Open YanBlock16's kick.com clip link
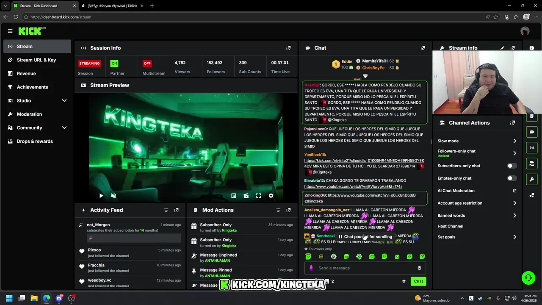542x305 pixels. pos(364,163)
